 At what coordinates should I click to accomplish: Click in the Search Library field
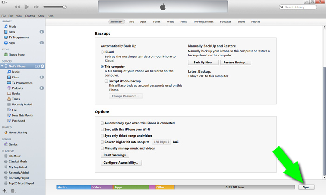pos(298,7)
